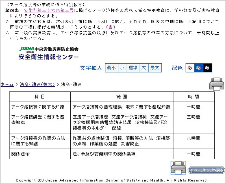Screen dimensions: 226x184
Task: Click the JISHA 安全衛生情報センター logo
Action: (x=49, y=53)
